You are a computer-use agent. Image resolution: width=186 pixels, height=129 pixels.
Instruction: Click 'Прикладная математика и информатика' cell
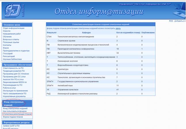pyautogui.click(x=76, y=49)
